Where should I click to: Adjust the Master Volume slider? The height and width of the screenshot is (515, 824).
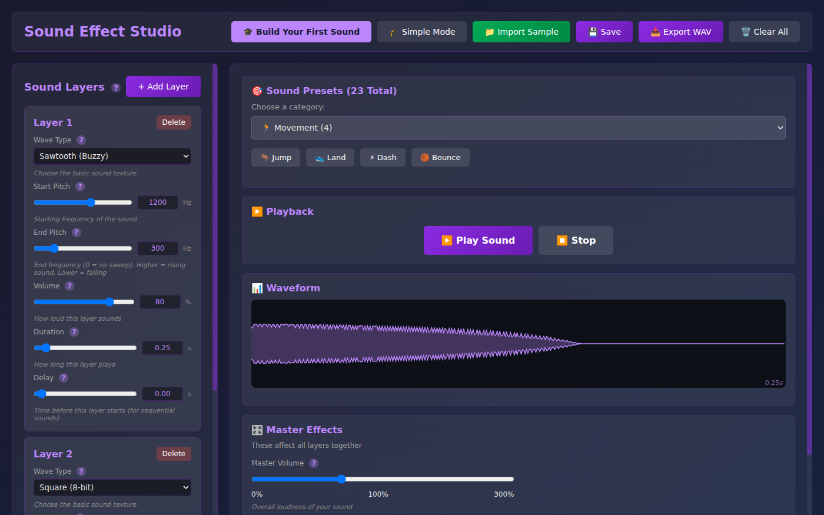(x=383, y=479)
